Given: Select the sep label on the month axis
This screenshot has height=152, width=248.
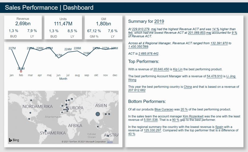Looking at the screenshot, I should [x=87, y=75].
